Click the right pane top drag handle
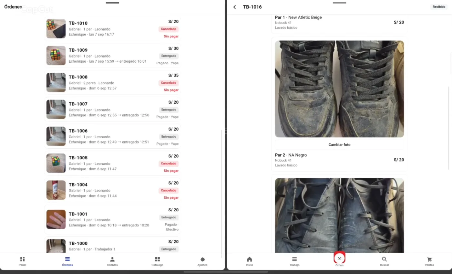The height and width of the screenshot is (274, 452). tap(339, 3)
